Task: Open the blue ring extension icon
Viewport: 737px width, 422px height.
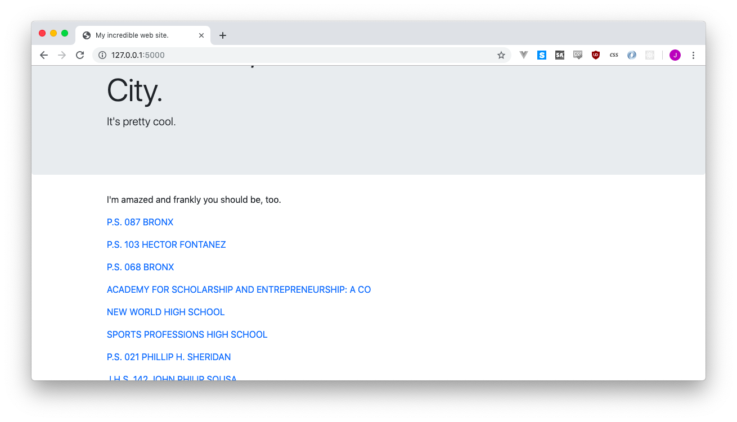Action: coord(632,55)
